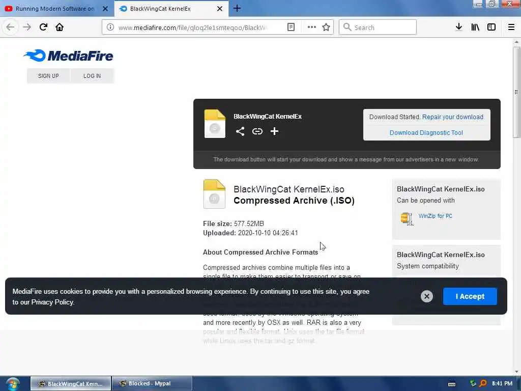The width and height of the screenshot is (521, 391).
Task: Switch to BlackWingCat Kern... taskbar window
Action: pyautogui.click(x=71, y=384)
